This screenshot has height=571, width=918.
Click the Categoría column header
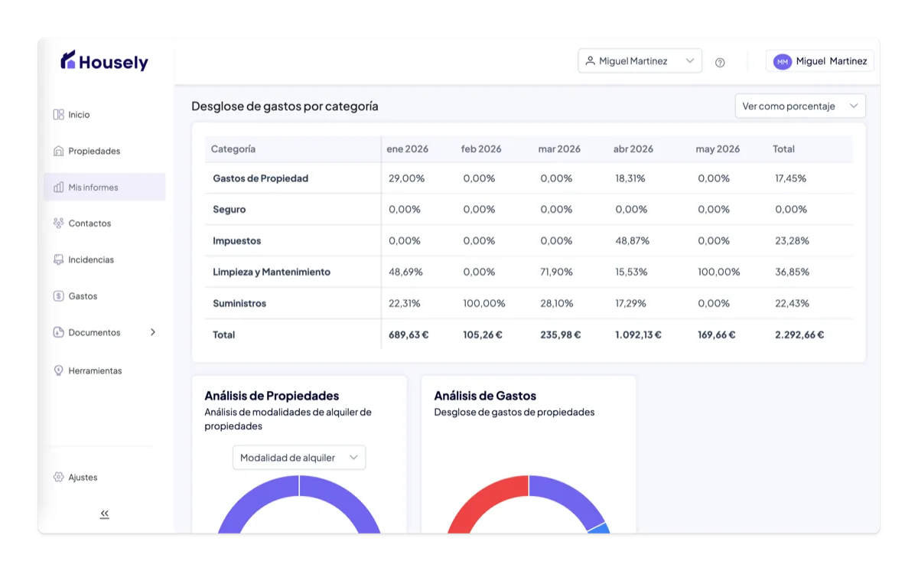click(x=233, y=149)
